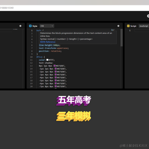Open the JavaScript language dropdown

[144, 26]
